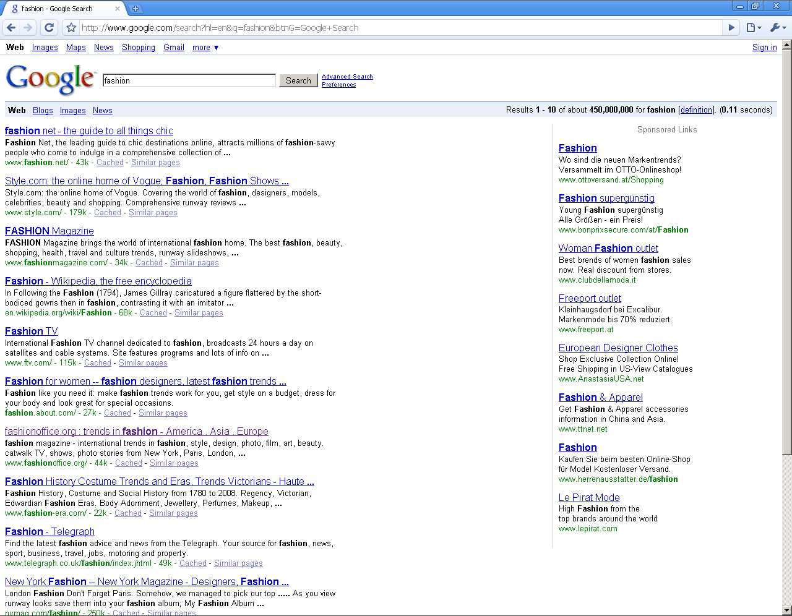The width and height of the screenshot is (792, 616).
Task: Open Similar pages for Wikipedia result
Action: click(199, 313)
